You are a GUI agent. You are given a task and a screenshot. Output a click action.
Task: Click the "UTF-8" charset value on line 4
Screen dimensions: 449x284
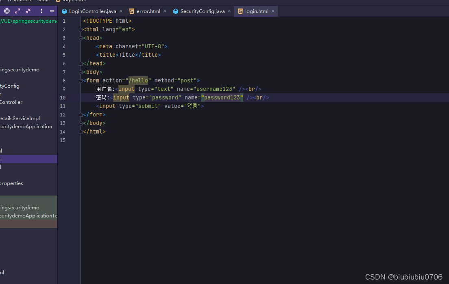point(153,47)
